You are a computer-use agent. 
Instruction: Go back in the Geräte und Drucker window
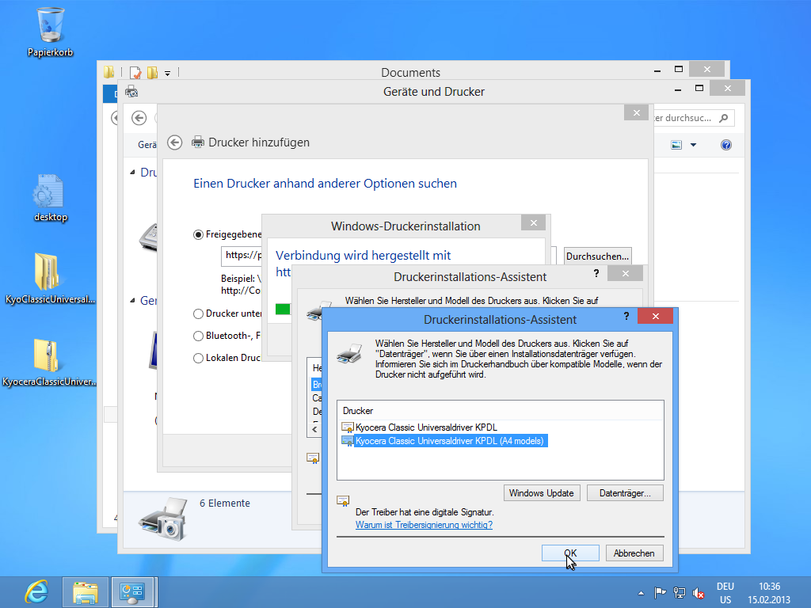point(139,118)
